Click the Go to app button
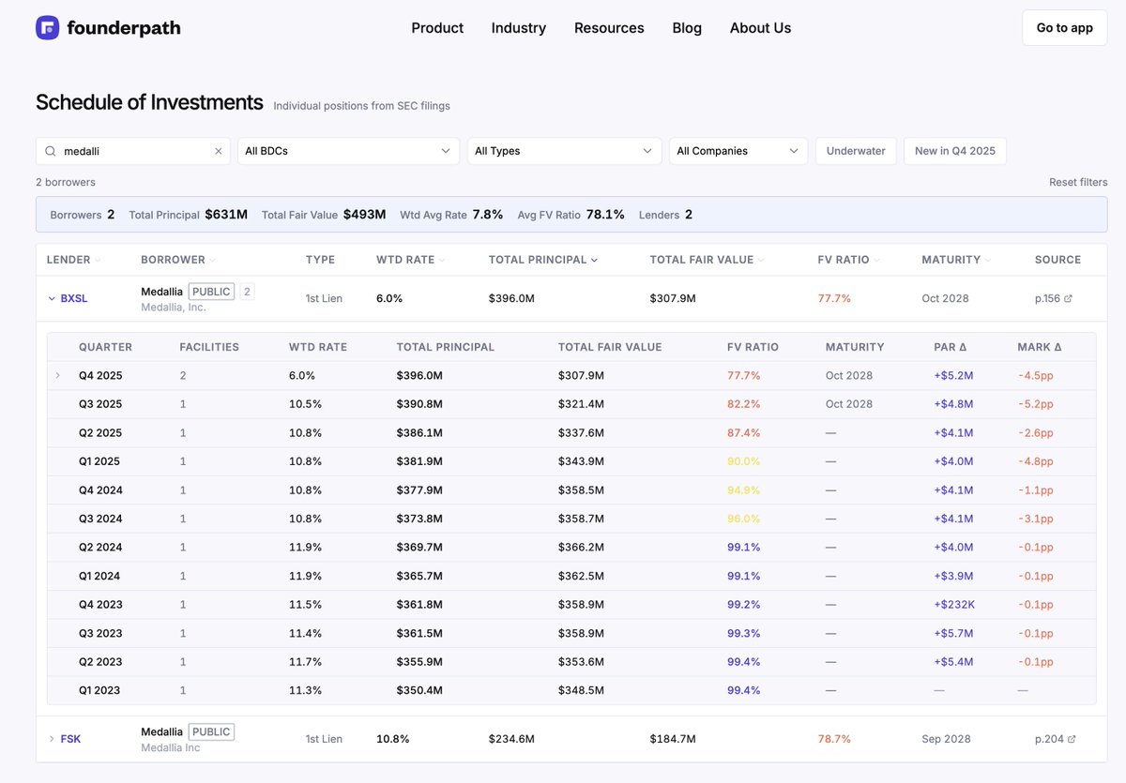 coord(1065,28)
